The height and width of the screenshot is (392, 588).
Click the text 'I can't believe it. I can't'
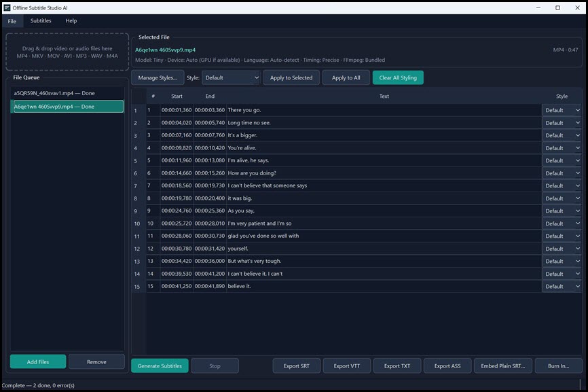[255, 274]
